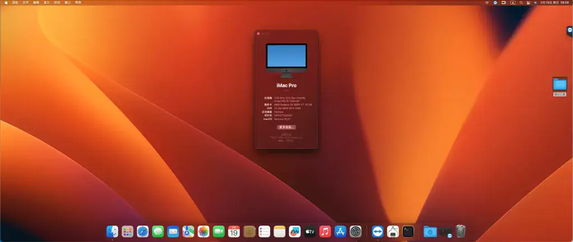
Task: Open TeamViewer in the Dock
Action: click(378, 231)
